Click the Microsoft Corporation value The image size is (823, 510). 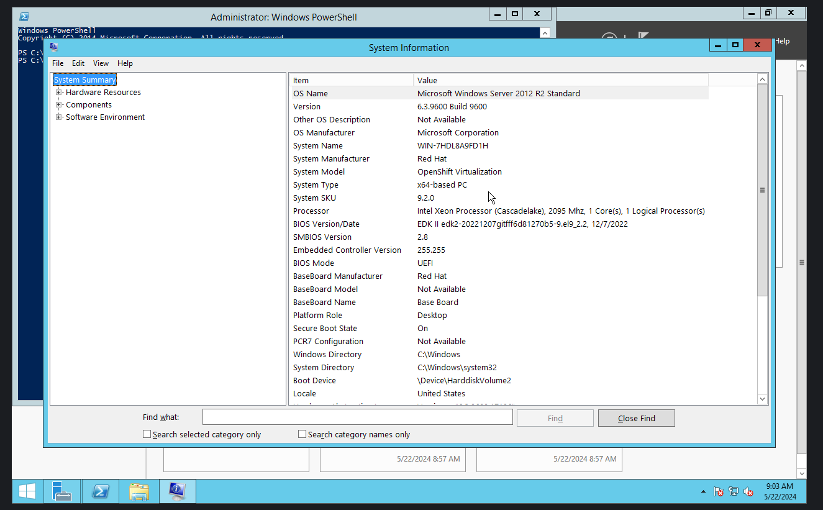click(x=458, y=132)
